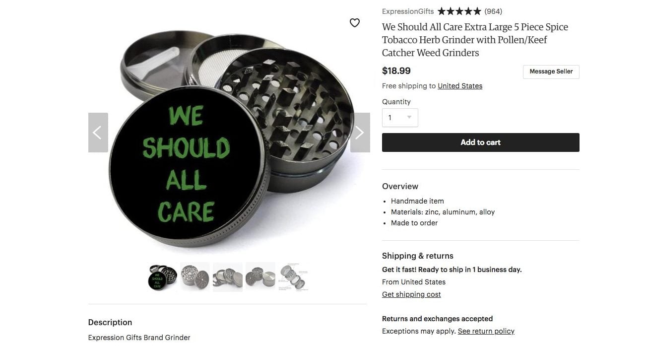Change shipping destination United States
Image resolution: width=648 pixels, height=348 pixels.
pos(460,86)
